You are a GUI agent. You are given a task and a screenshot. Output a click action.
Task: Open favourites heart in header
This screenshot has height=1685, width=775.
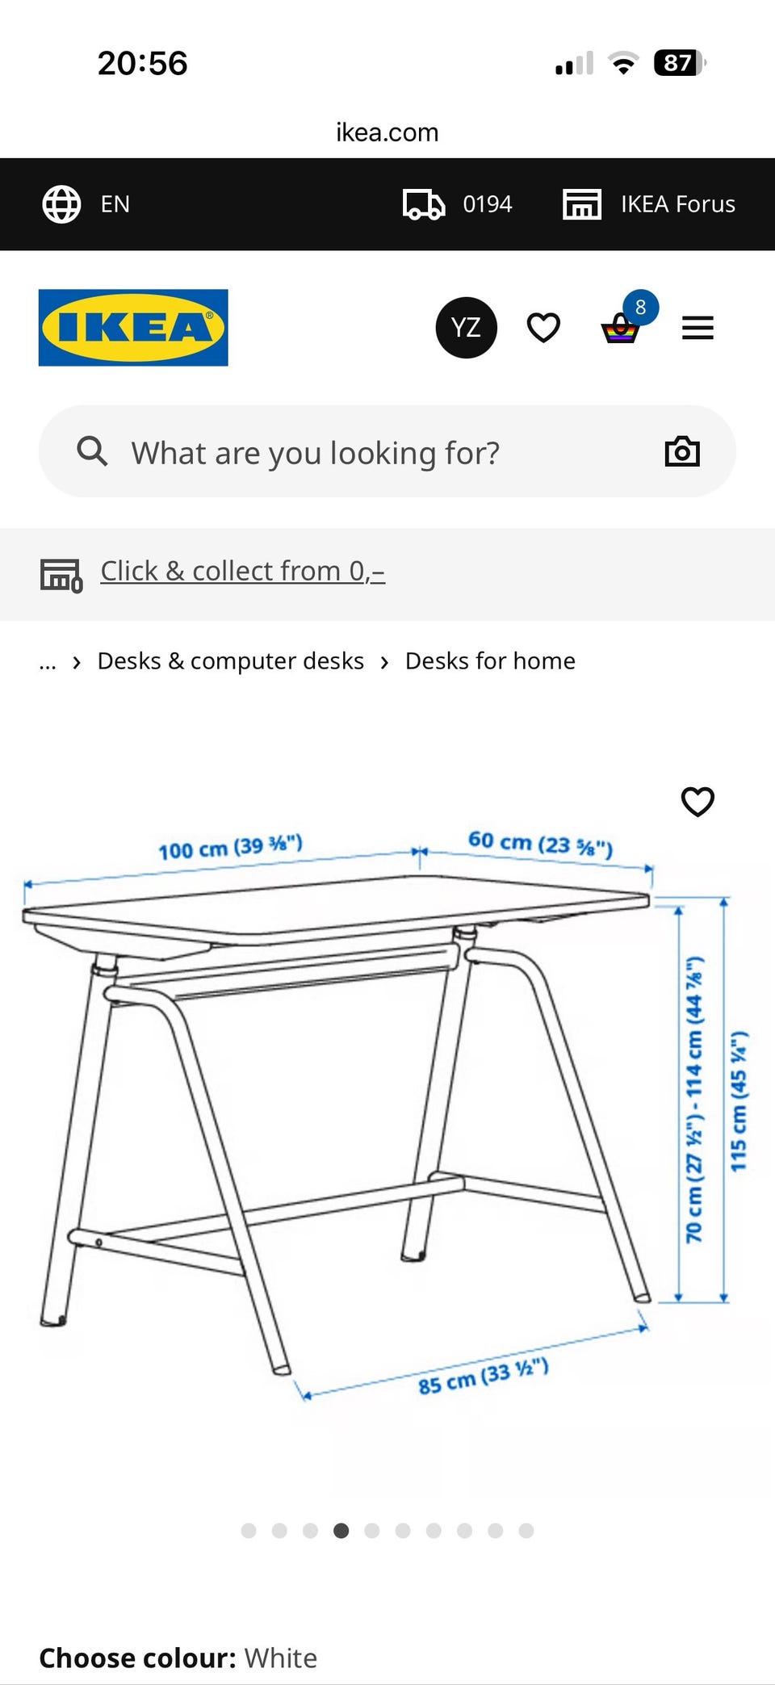click(x=543, y=328)
